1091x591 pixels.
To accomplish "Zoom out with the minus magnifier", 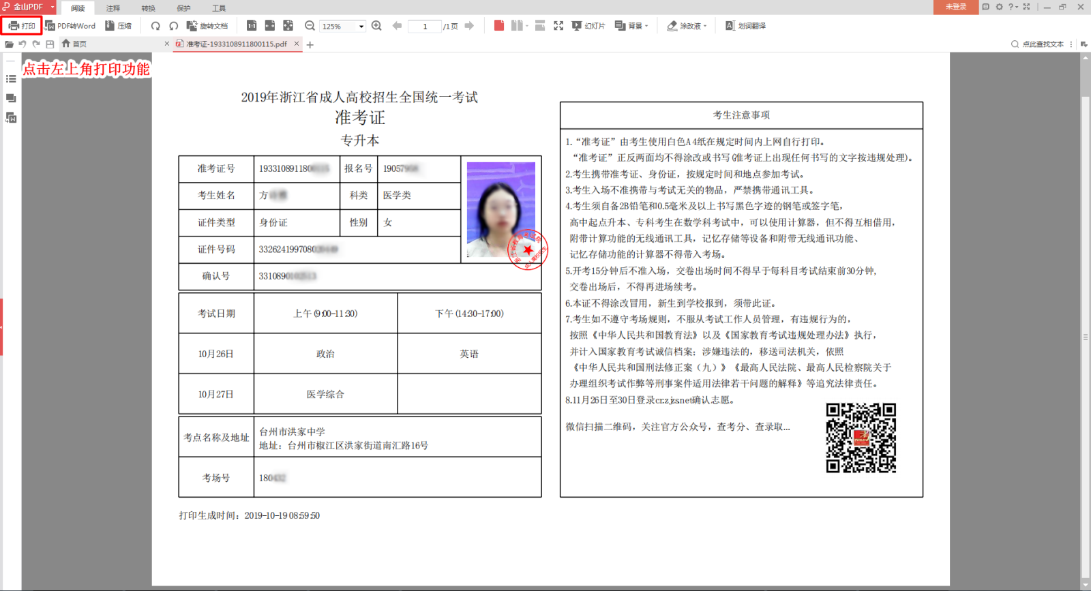I will [x=310, y=26].
